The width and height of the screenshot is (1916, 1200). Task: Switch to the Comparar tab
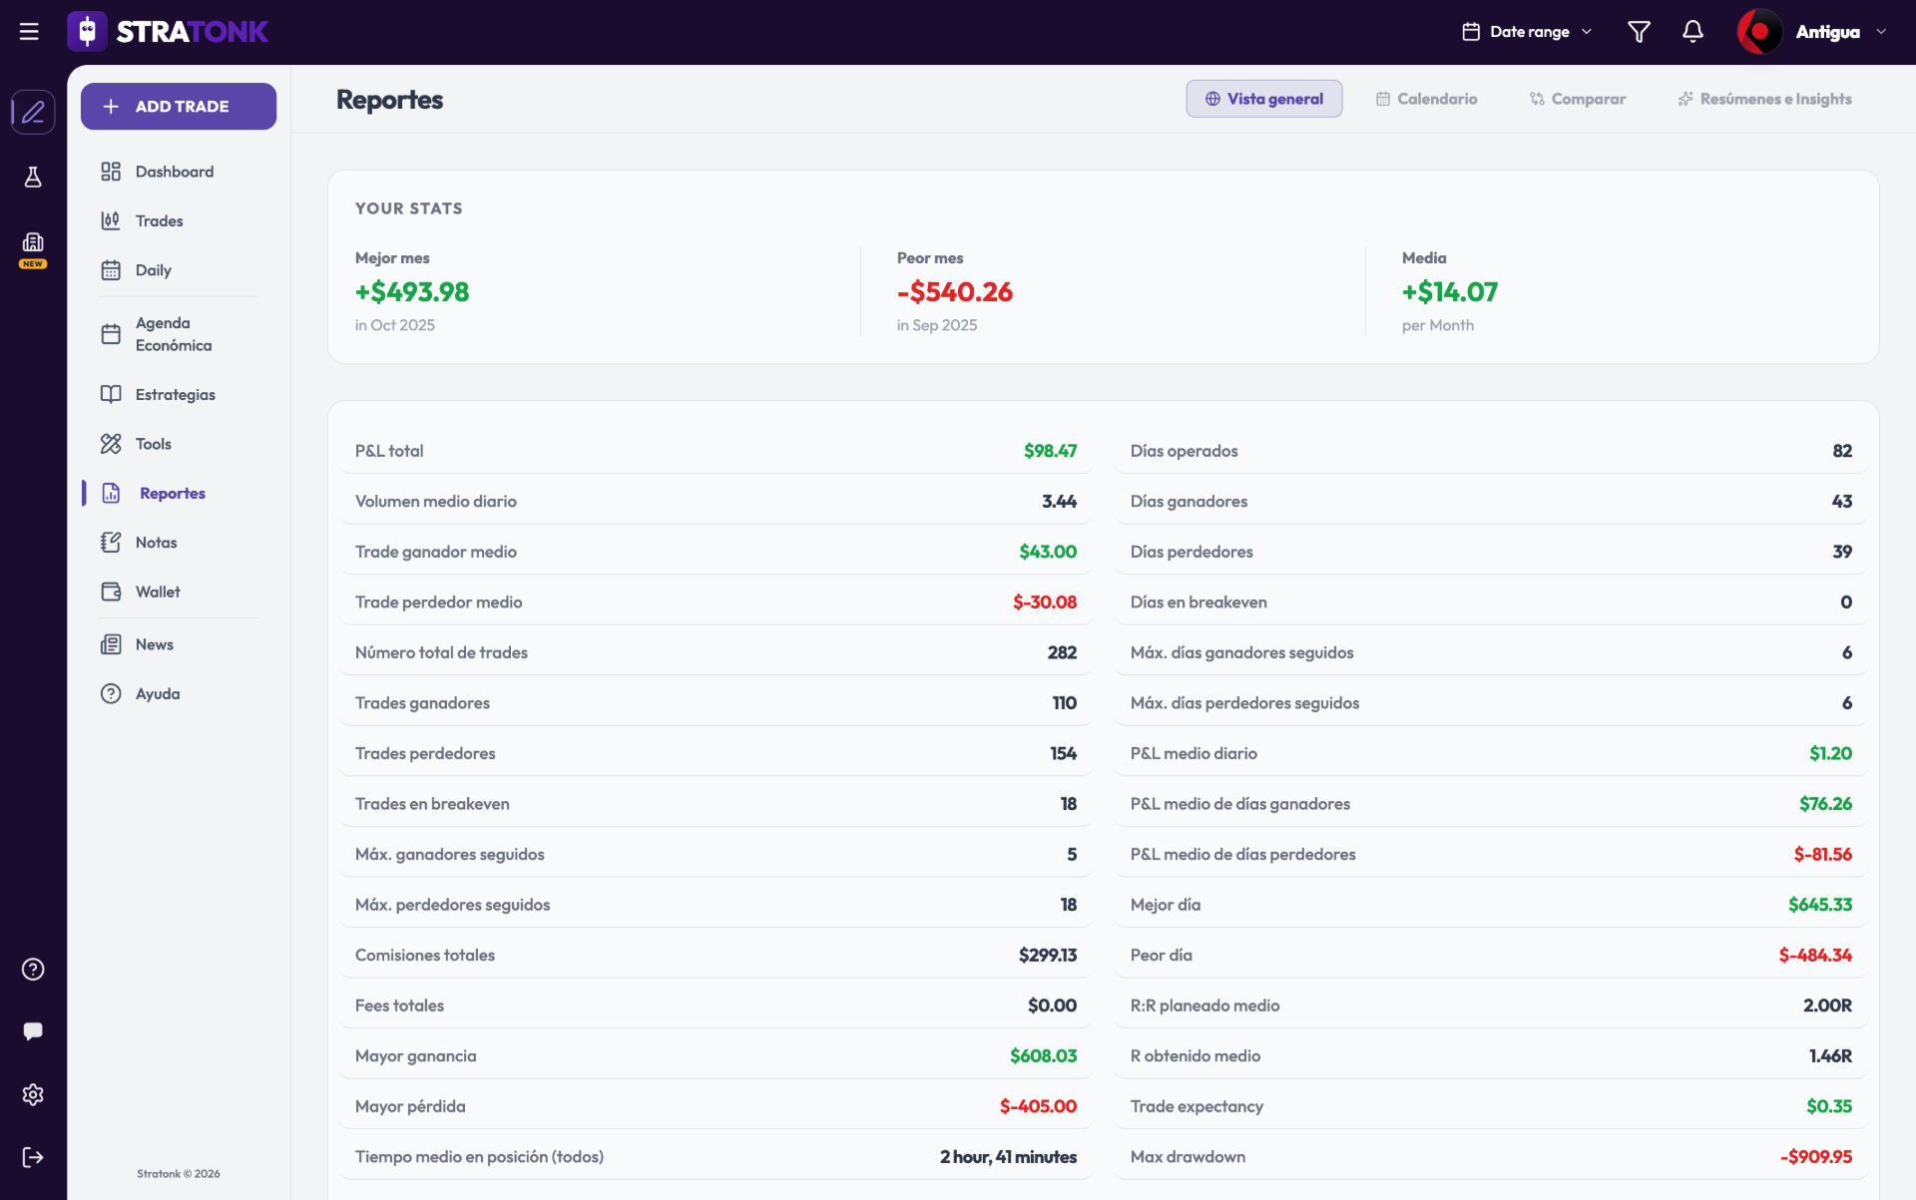(1578, 99)
